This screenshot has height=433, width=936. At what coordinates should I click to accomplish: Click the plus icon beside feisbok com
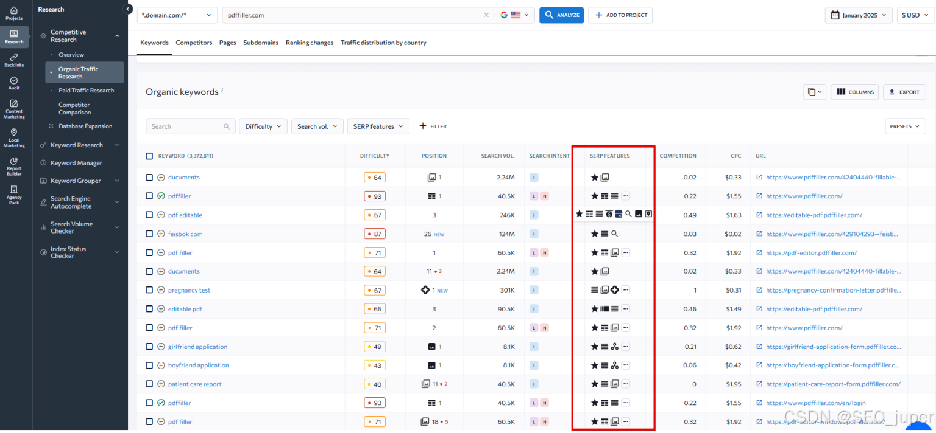tap(161, 234)
